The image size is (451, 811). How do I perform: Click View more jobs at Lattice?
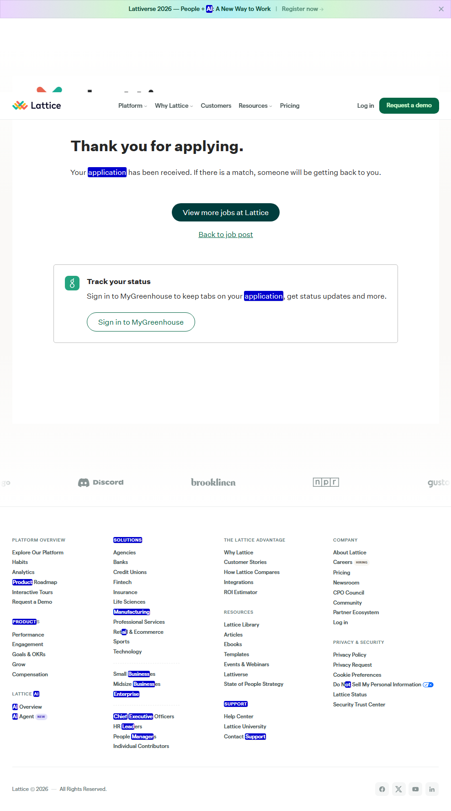click(226, 212)
